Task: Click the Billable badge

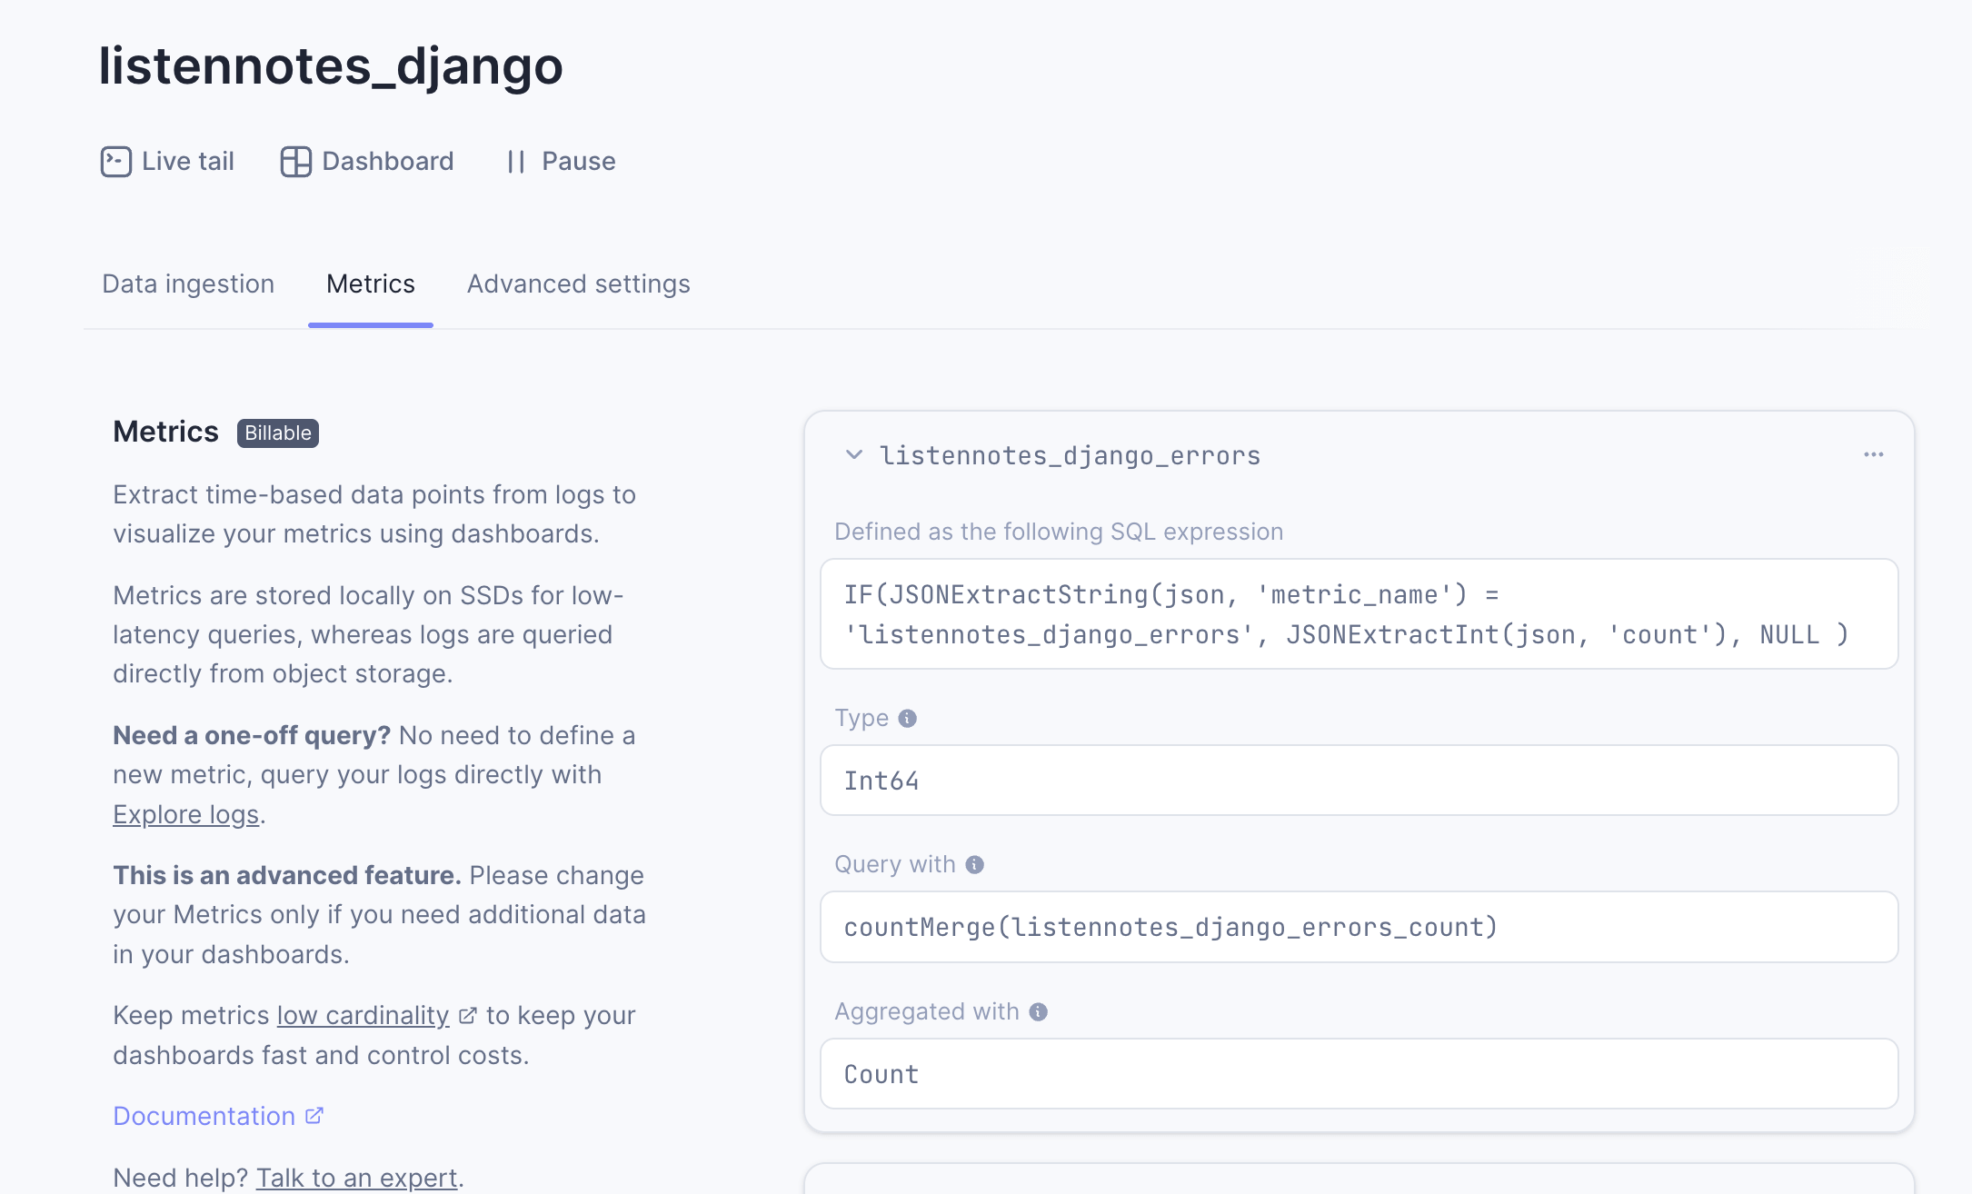Action: (278, 433)
